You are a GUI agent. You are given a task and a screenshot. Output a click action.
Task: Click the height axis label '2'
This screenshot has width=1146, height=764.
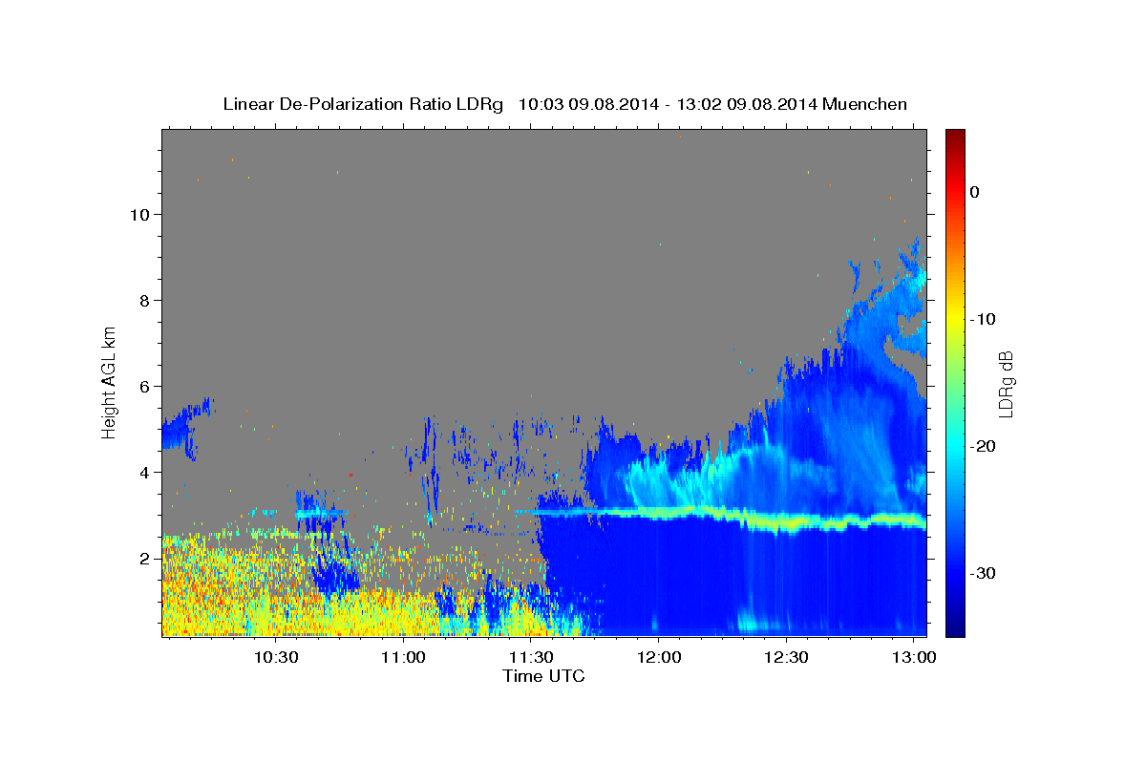tap(144, 558)
